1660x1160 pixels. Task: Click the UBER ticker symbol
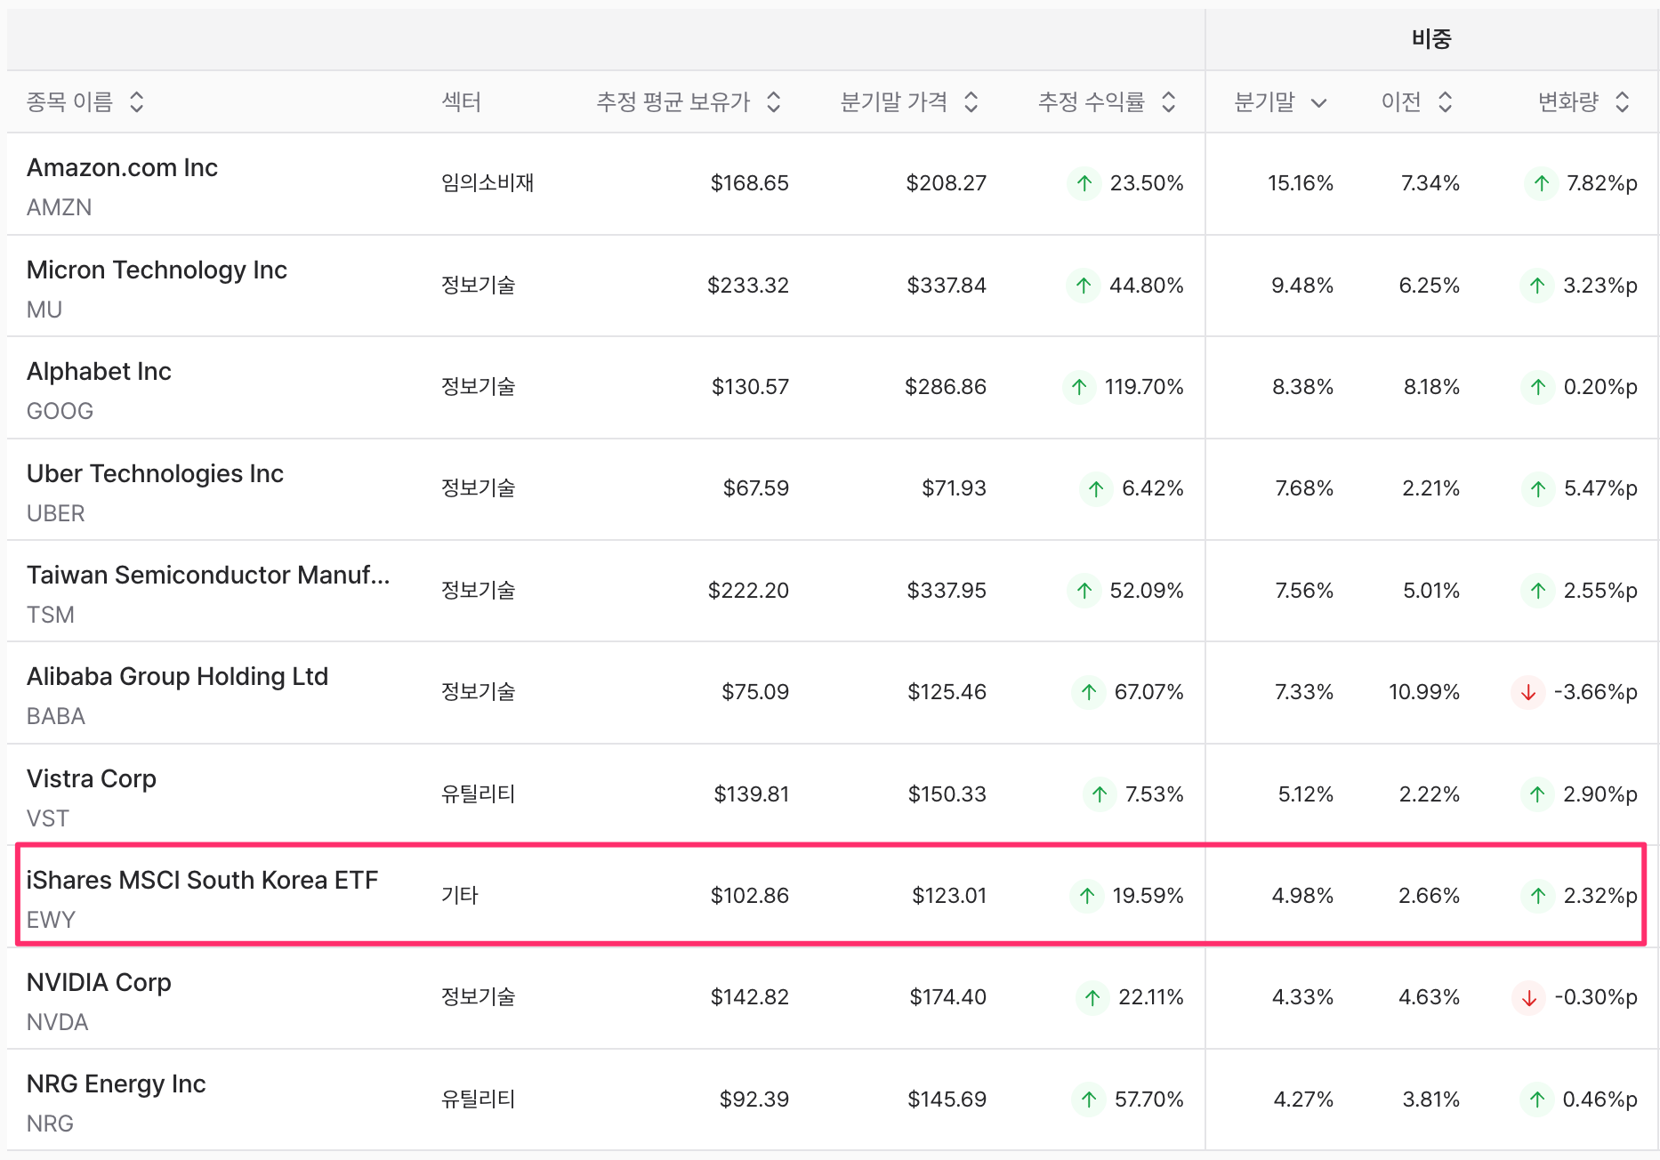coord(55,513)
